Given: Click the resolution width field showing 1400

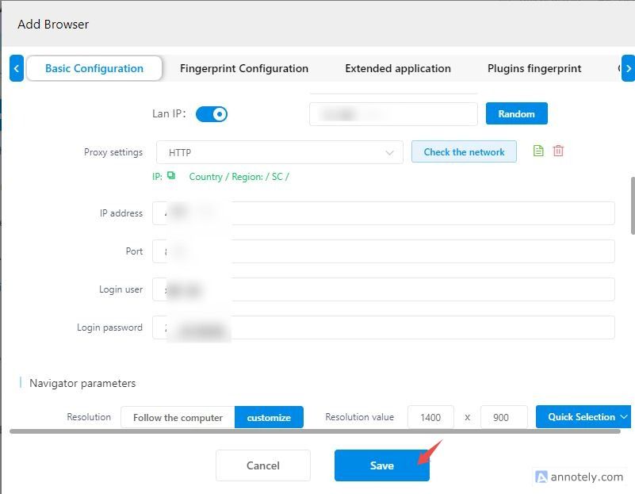Looking at the screenshot, I should (x=430, y=417).
